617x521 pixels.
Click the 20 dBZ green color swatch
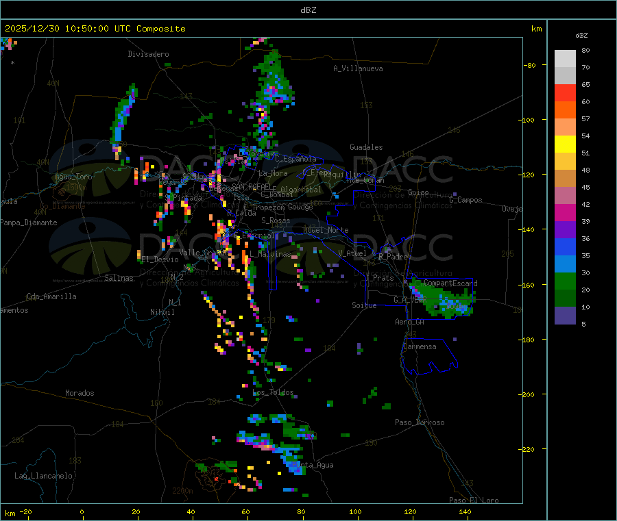tap(565, 281)
